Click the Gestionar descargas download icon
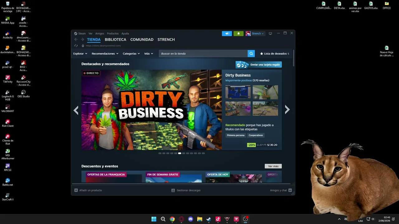This screenshot has width=399, height=224. coord(173,190)
